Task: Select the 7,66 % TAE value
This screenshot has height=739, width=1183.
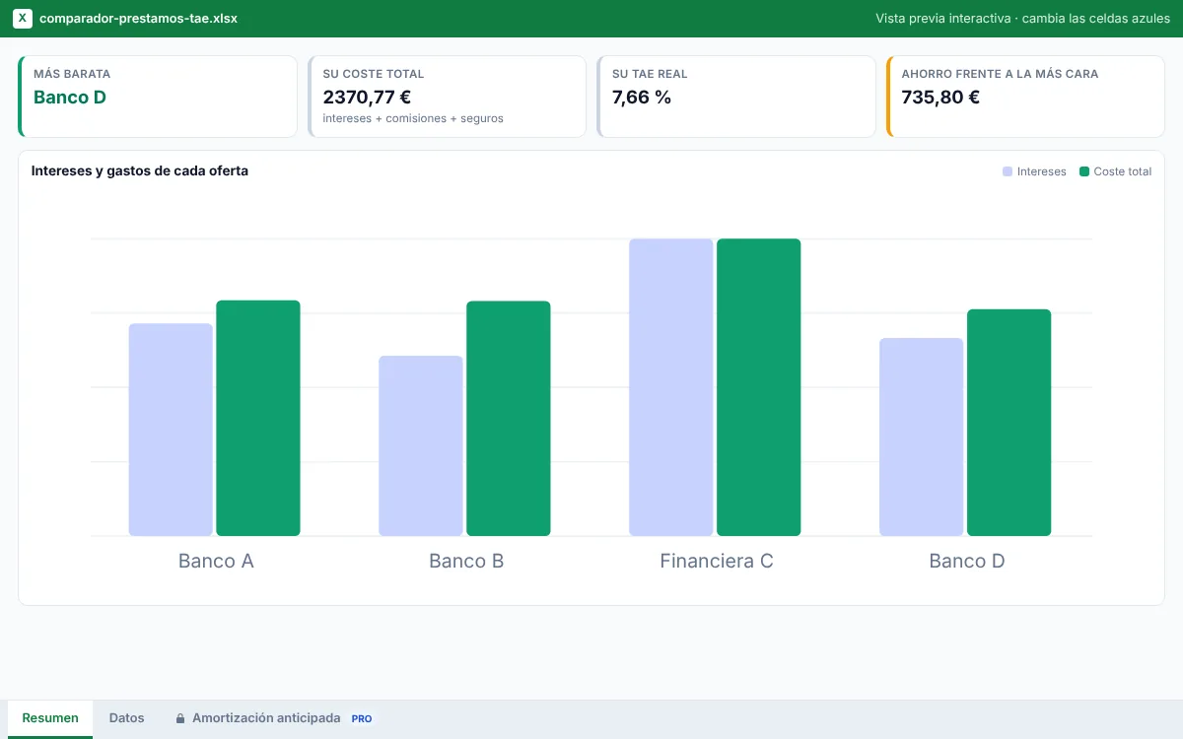Action: 642,98
